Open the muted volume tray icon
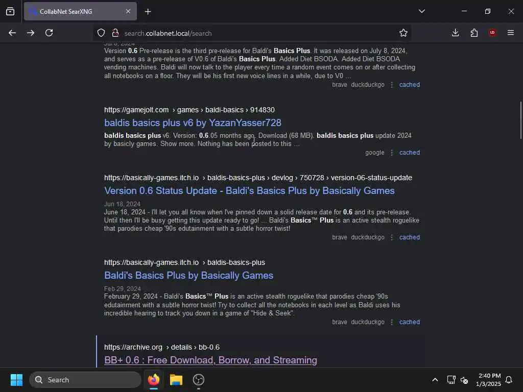This screenshot has height=392, width=523. [x=464, y=380]
